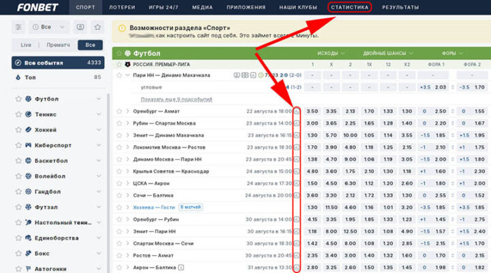
Task: Switch to the Live tab
Action: (26, 45)
